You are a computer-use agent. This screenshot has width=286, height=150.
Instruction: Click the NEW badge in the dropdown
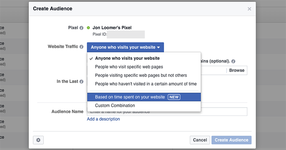click(174, 97)
